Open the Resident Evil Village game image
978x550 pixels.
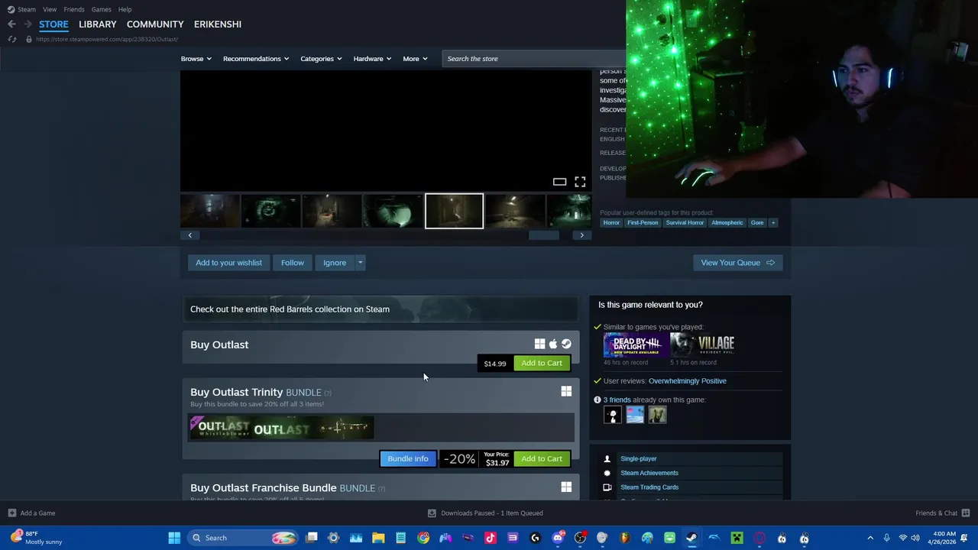(x=703, y=345)
